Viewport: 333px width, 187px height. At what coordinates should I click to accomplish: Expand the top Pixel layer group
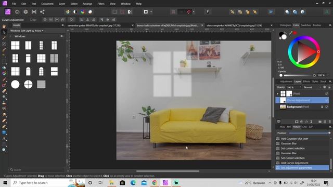277,94
